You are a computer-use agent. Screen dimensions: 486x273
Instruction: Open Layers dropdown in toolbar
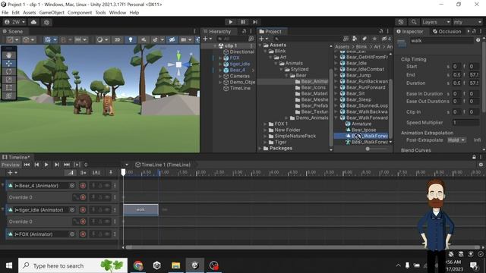[x=436, y=22]
